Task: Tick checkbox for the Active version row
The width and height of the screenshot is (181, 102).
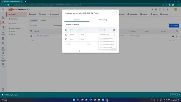Action: (x=66, y=39)
